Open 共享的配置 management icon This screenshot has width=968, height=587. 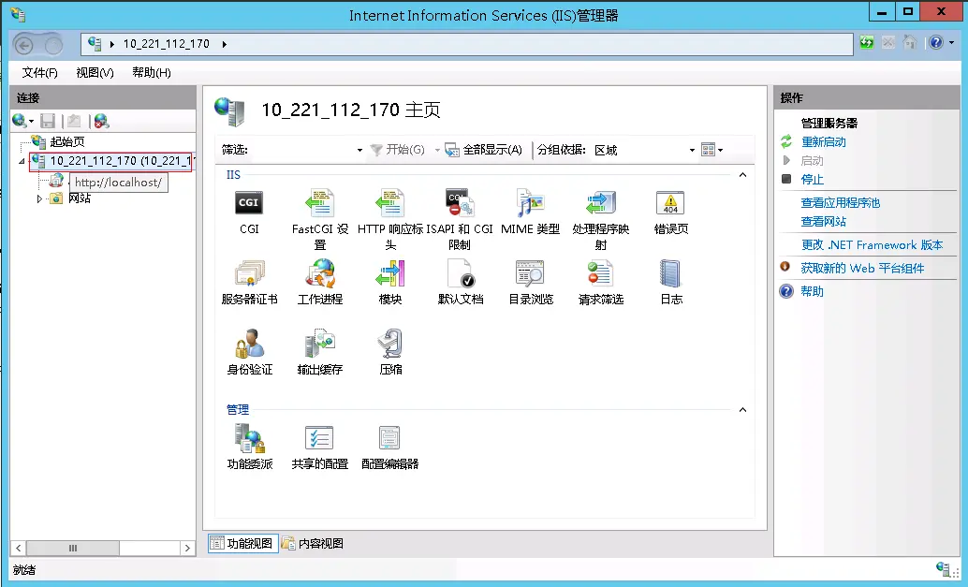[320, 447]
